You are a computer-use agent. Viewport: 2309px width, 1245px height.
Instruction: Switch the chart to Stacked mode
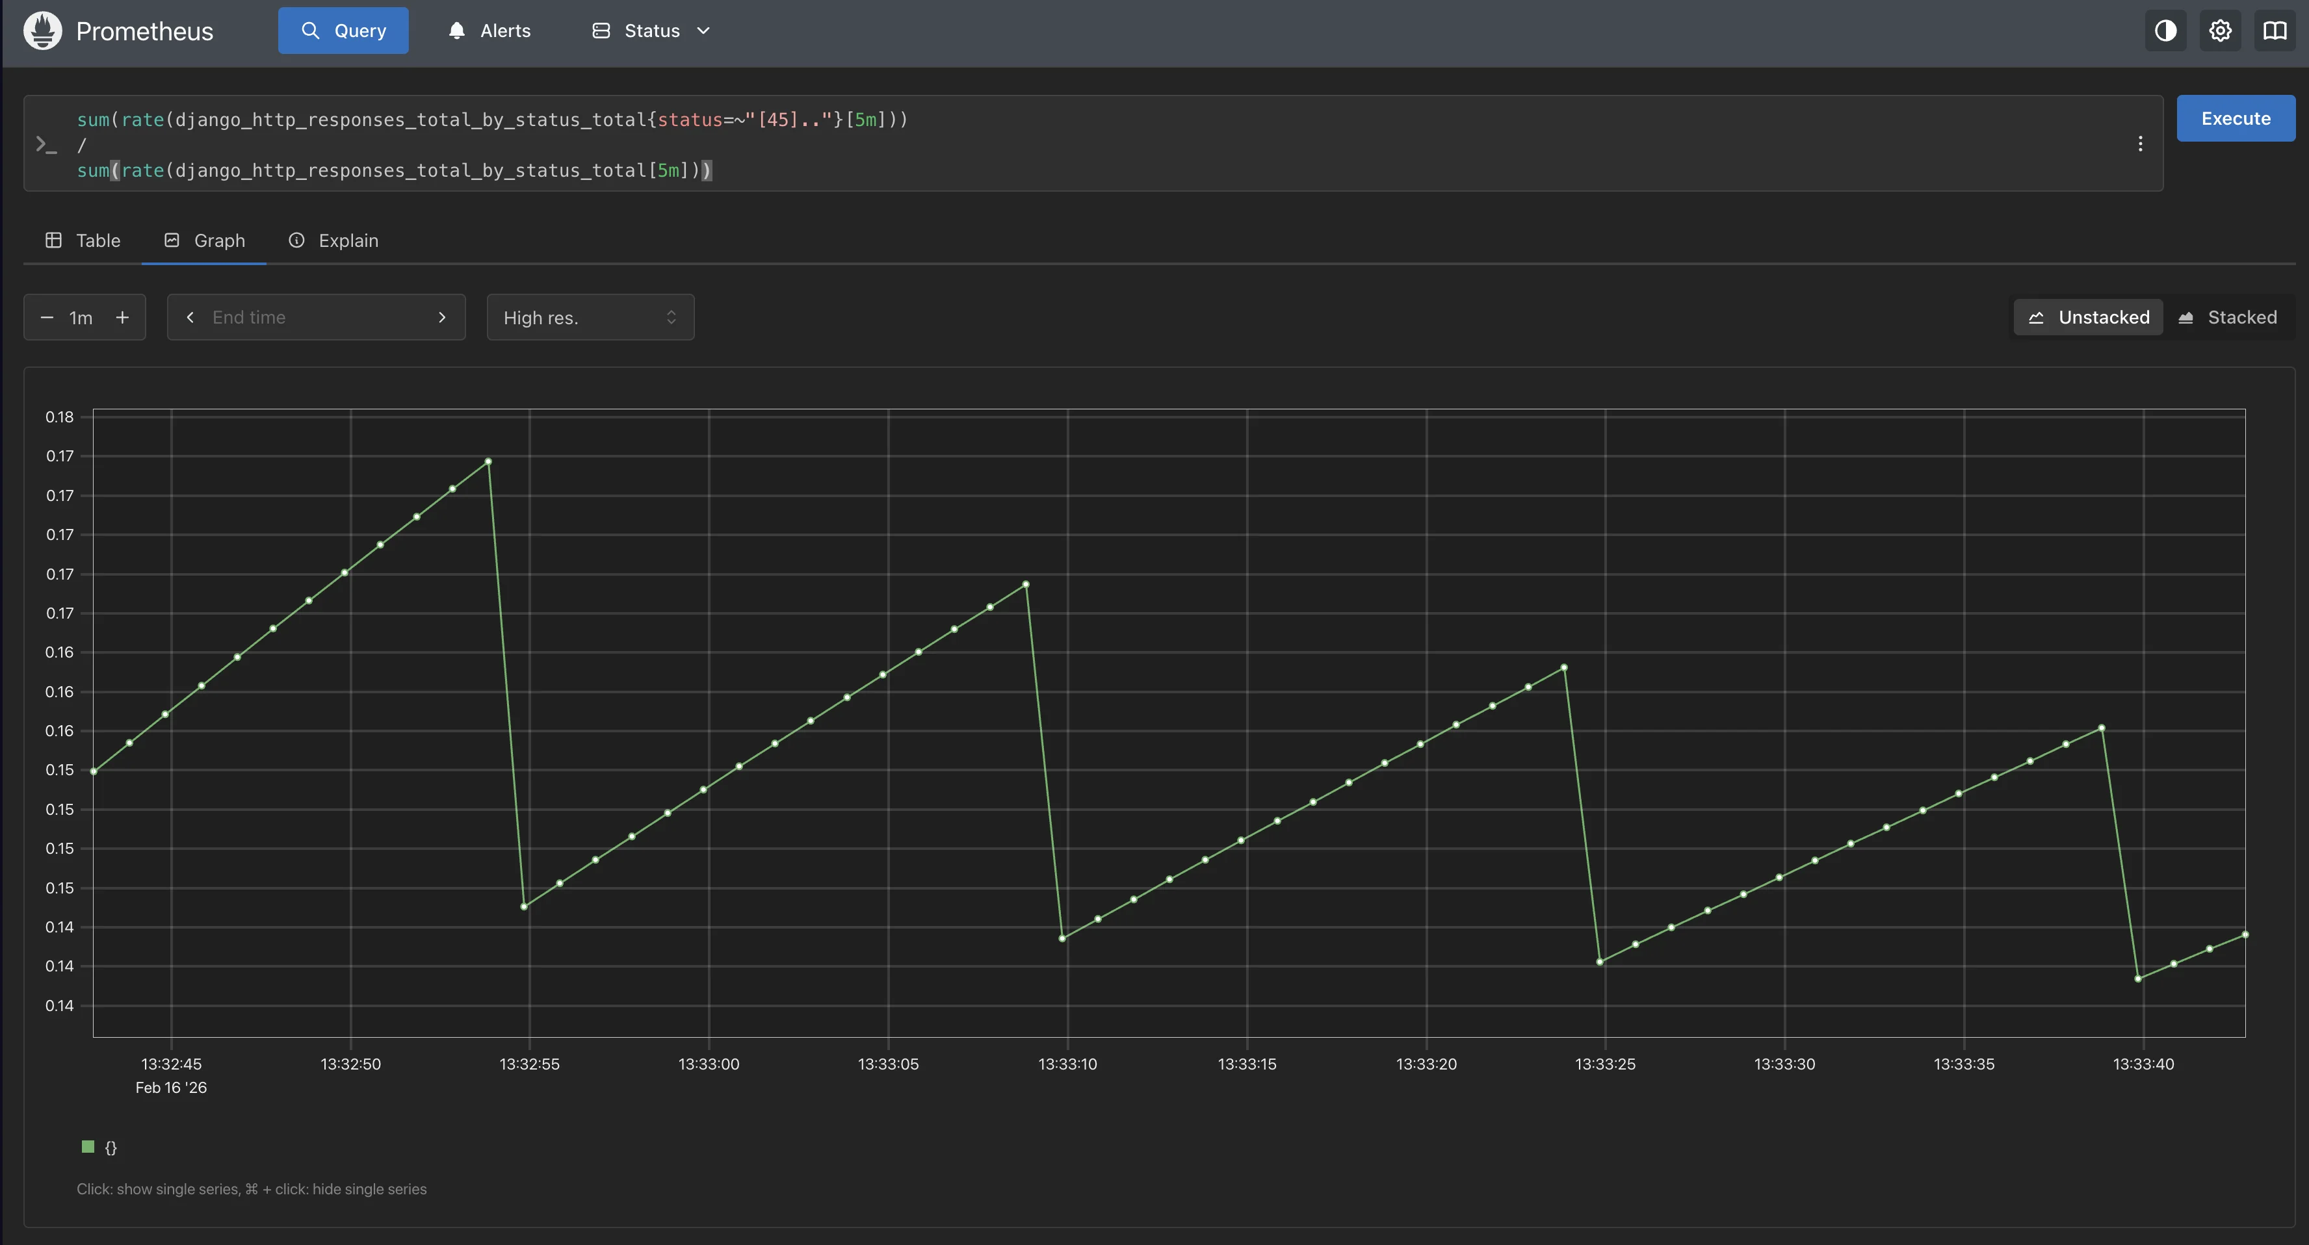2228,317
